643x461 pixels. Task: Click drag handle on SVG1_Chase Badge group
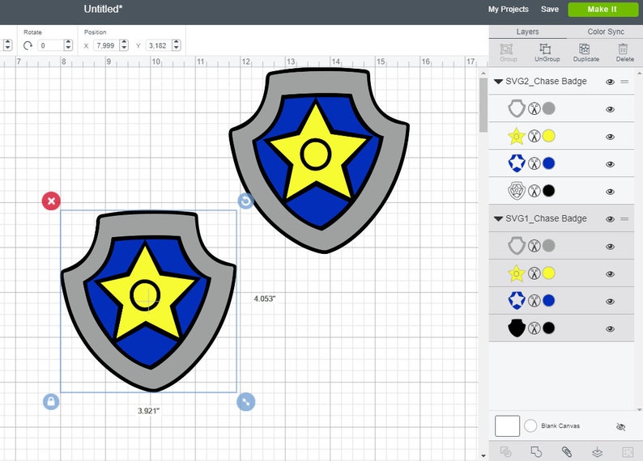[x=624, y=219]
